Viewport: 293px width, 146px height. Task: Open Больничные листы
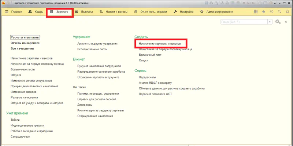coord(23,69)
